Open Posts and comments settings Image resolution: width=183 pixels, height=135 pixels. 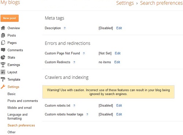[23, 101]
